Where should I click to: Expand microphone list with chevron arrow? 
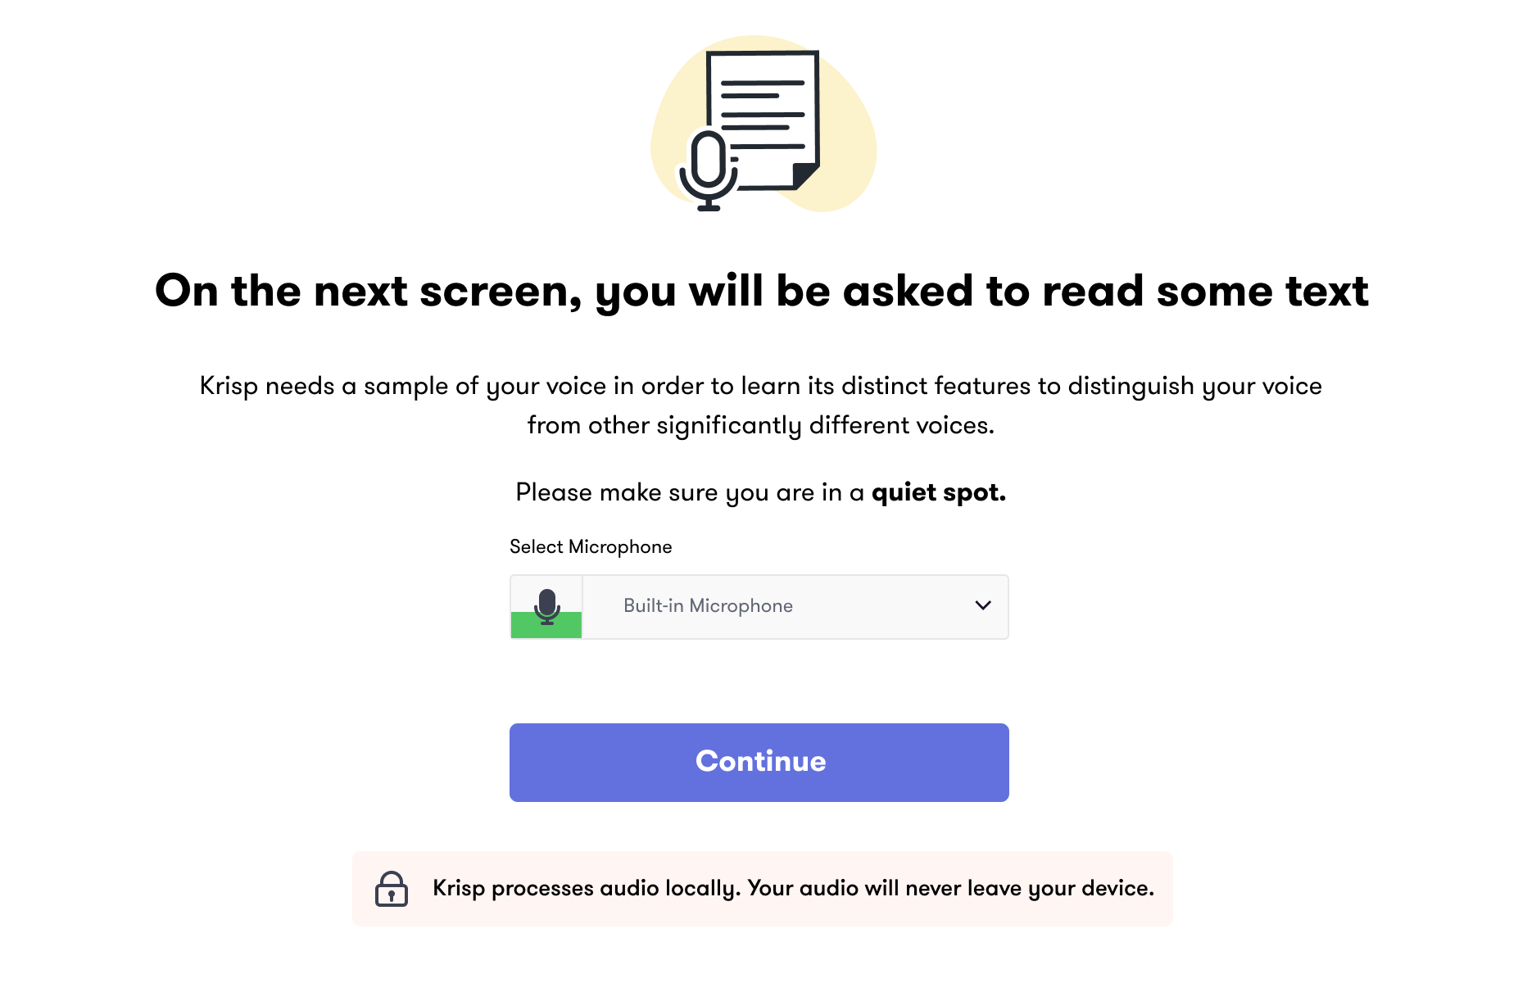point(983,605)
